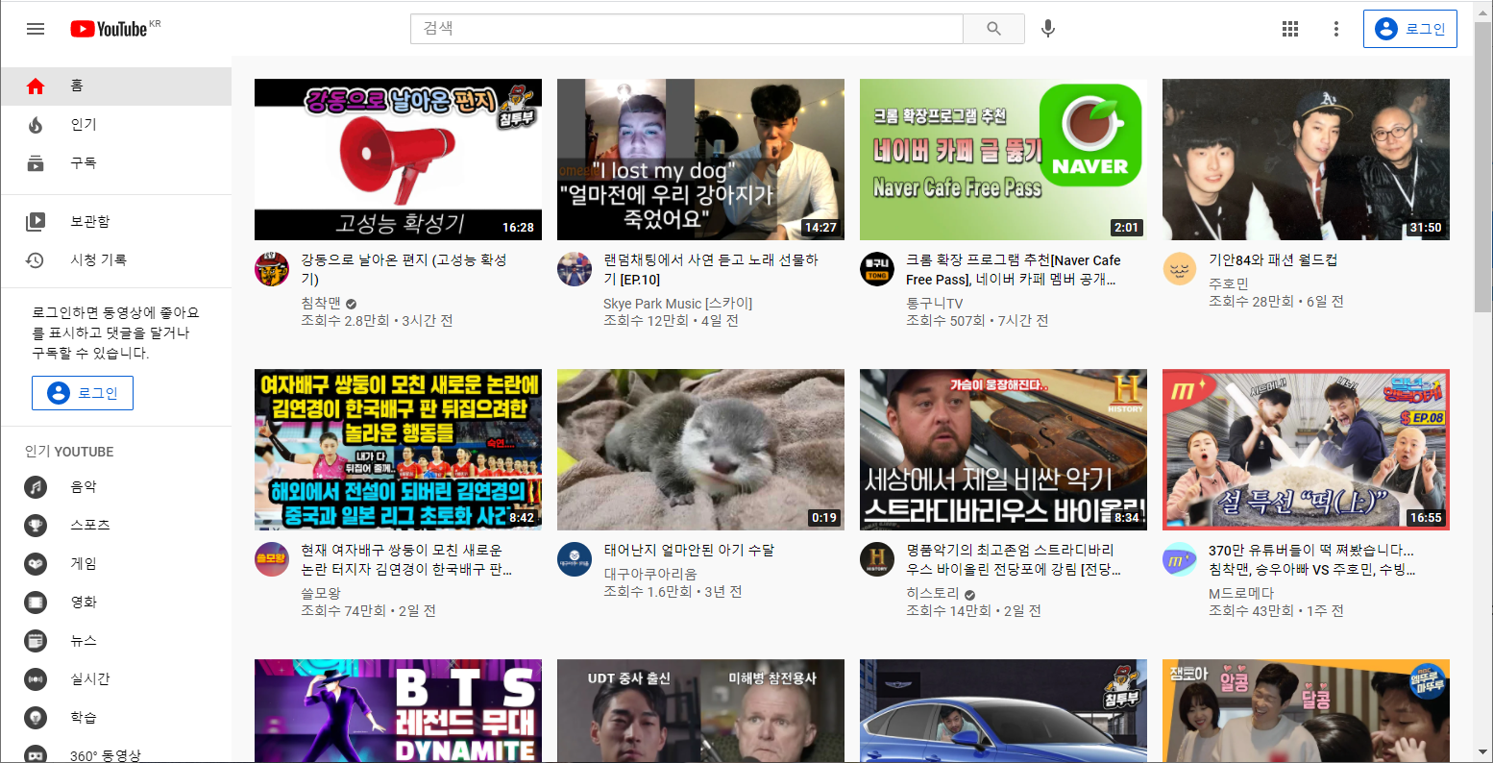
Task: Open channel name 히스토리
Action: [x=933, y=593]
